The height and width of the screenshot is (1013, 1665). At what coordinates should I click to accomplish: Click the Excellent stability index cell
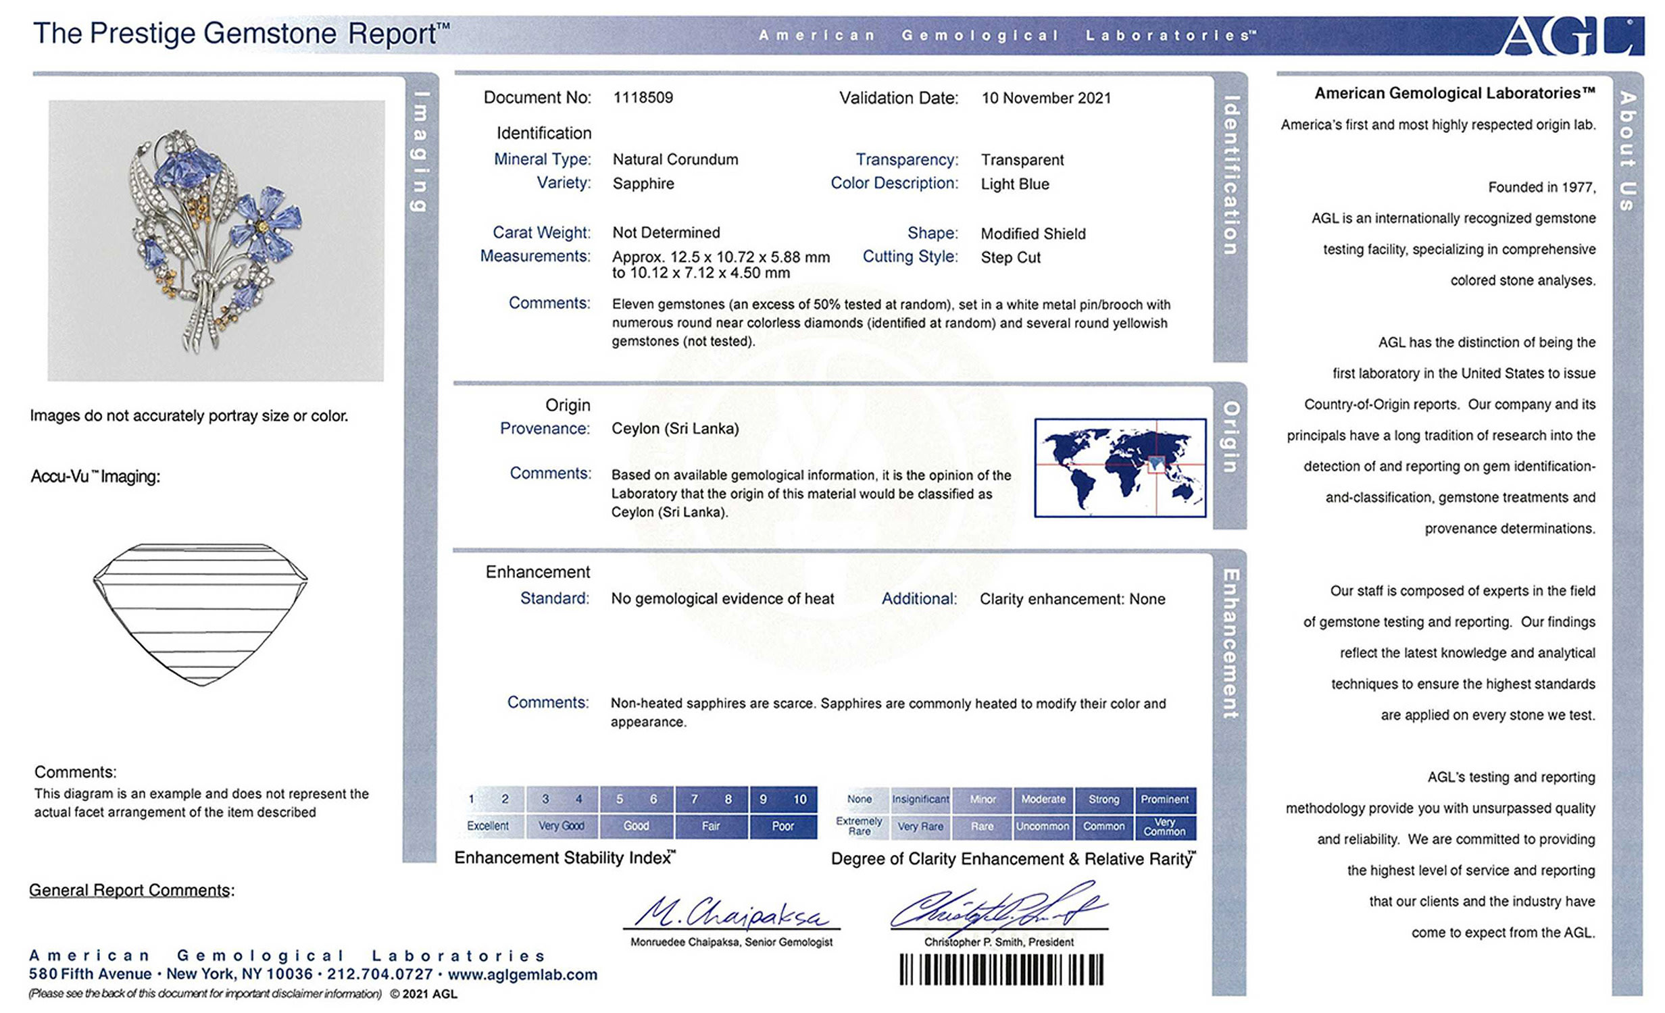coord(488,826)
